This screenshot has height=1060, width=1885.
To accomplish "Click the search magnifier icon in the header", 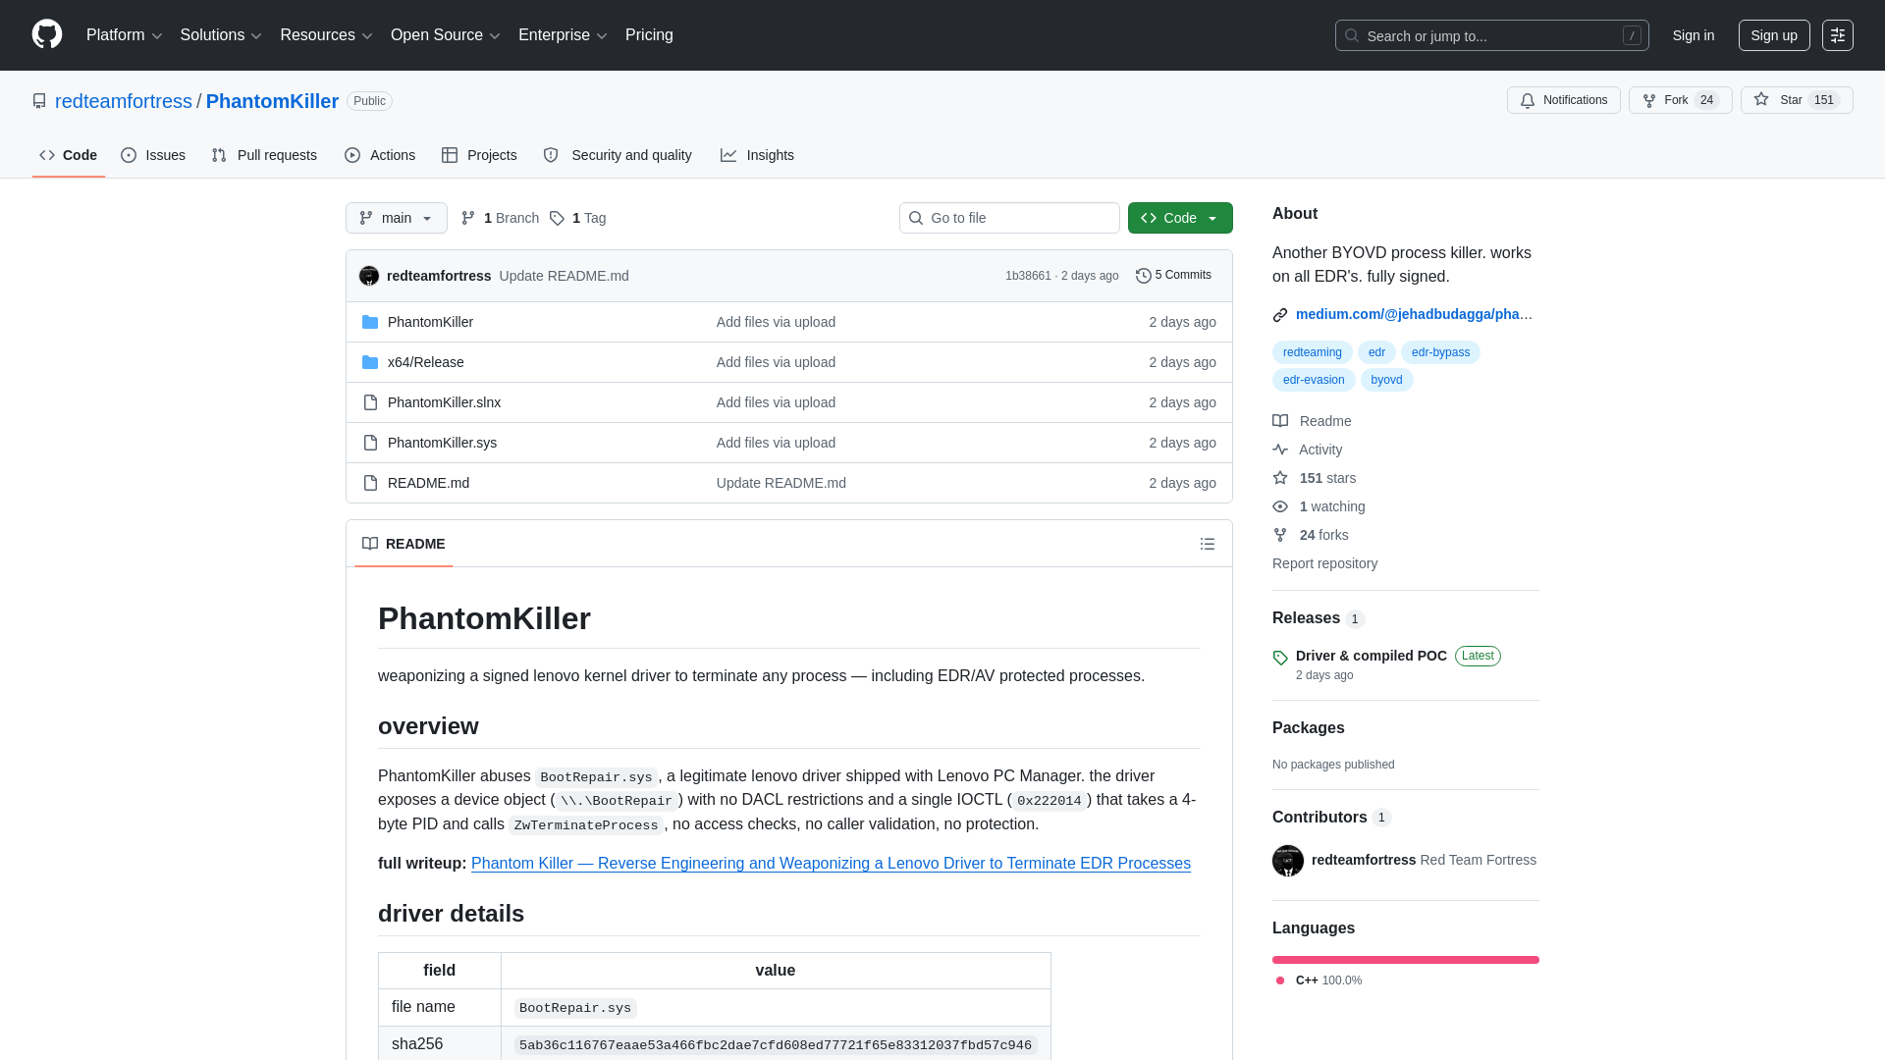I will coord(1352,35).
